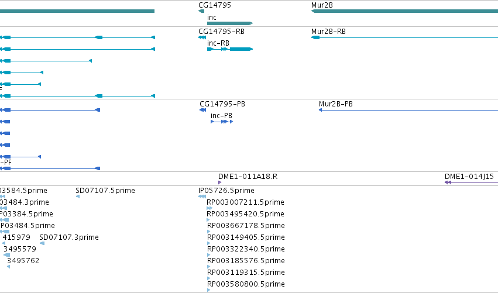Screen dimensions: 498x293
Task: Click the SD07107.5prime EST marker
Action: point(78,197)
